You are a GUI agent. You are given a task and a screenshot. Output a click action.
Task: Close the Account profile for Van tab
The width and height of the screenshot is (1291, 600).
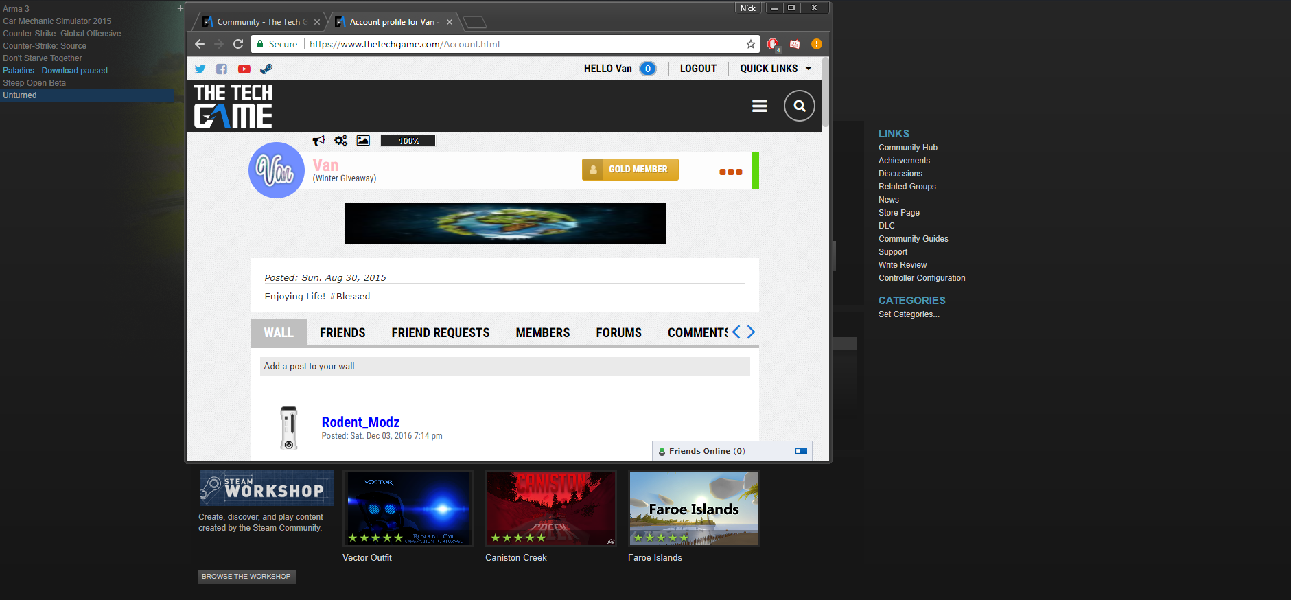coord(450,22)
